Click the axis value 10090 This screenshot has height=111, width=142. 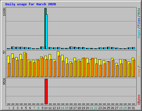tap(4, 12)
